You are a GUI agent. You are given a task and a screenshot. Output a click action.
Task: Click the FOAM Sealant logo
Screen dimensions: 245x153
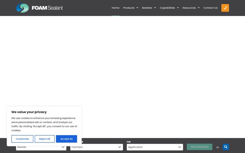(x=39, y=8)
